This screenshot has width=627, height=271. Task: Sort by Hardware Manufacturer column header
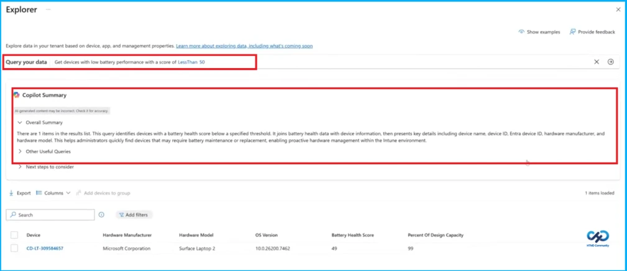(x=127, y=235)
